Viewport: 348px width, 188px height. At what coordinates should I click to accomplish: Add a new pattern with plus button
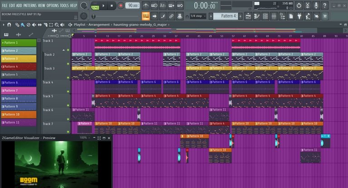point(240,16)
